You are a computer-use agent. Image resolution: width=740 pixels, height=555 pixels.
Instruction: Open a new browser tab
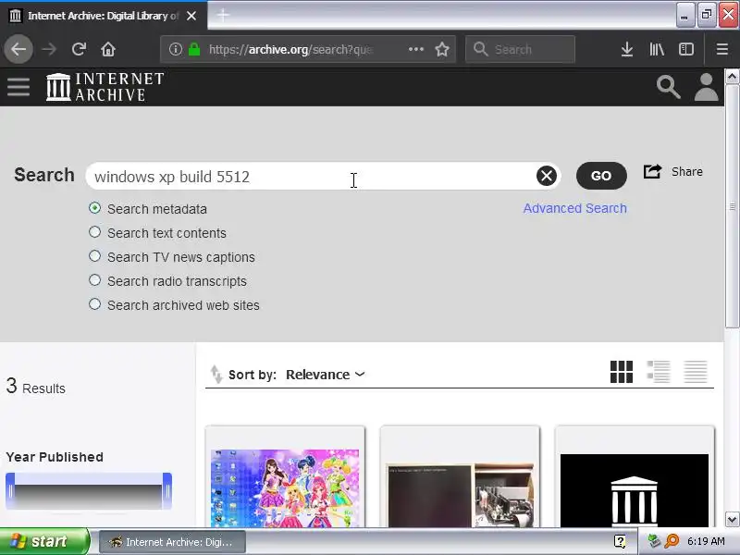point(223,16)
